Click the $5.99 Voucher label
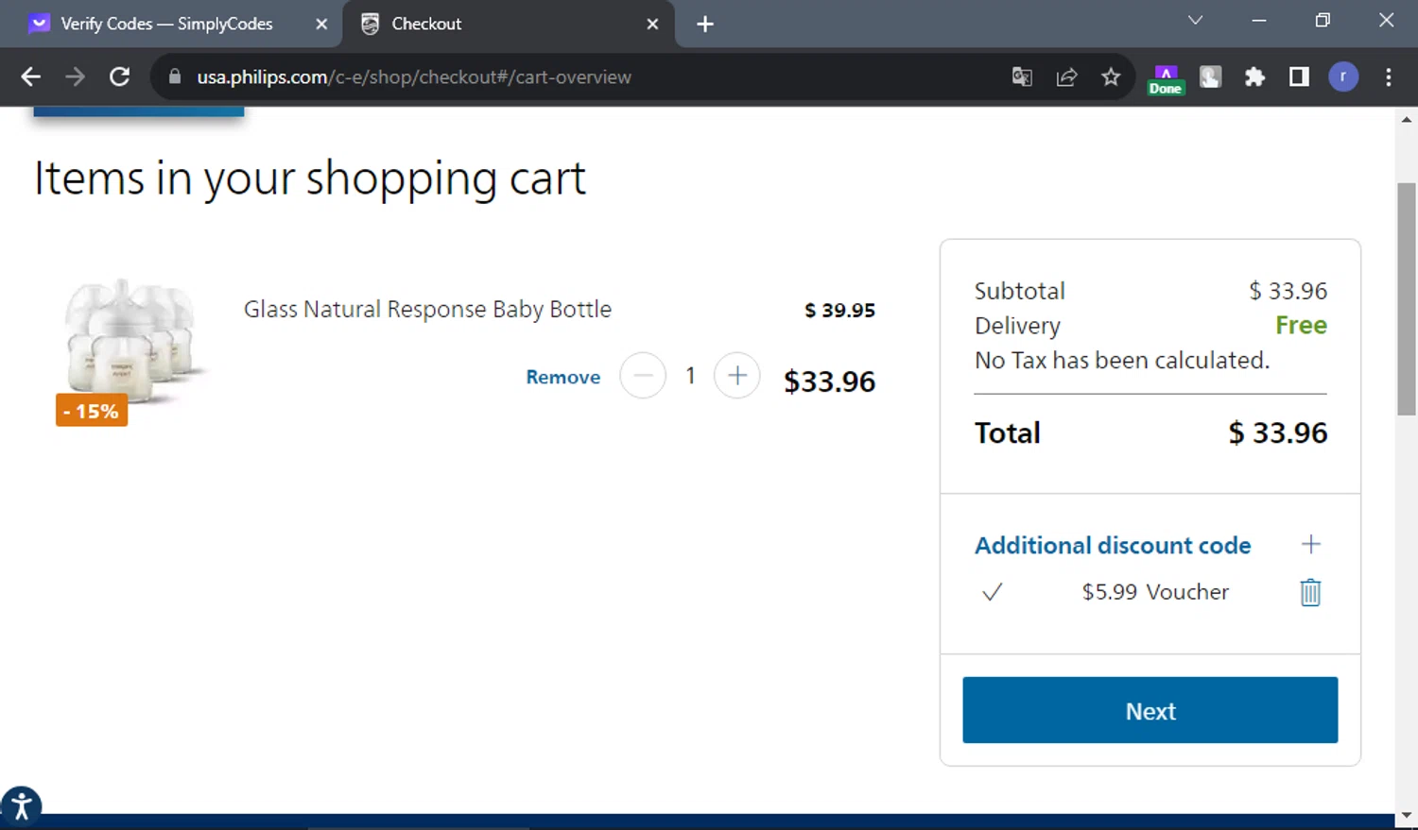 point(1155,592)
